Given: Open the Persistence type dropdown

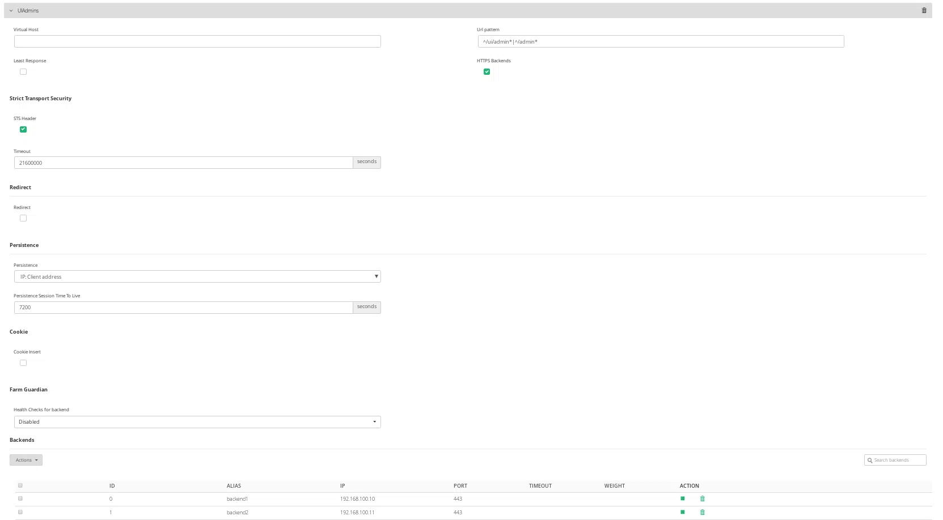Looking at the screenshot, I should click(197, 277).
